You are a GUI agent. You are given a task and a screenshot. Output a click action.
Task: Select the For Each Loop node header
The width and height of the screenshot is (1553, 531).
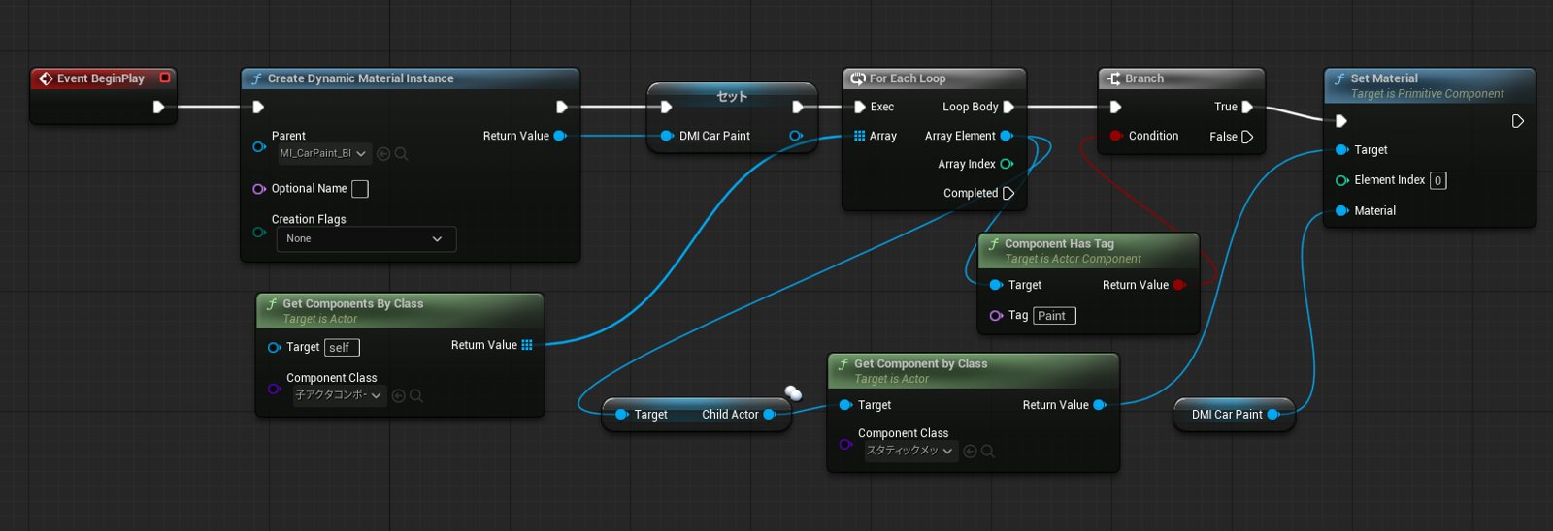[934, 78]
